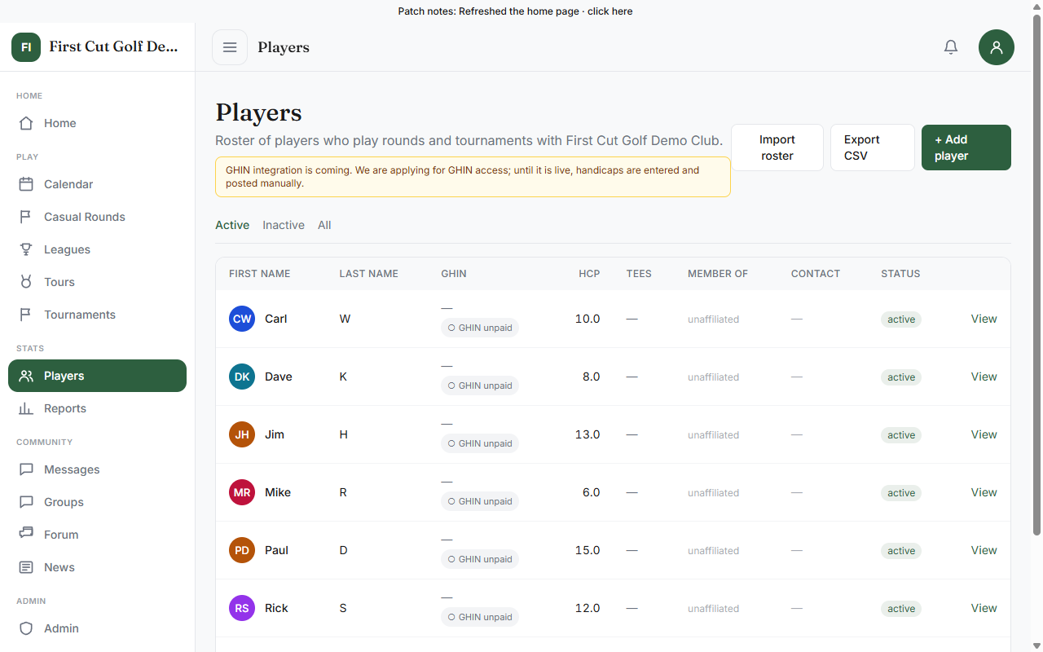This screenshot has height=652, width=1043.
Task: View Paul D's player details
Action: (x=984, y=550)
